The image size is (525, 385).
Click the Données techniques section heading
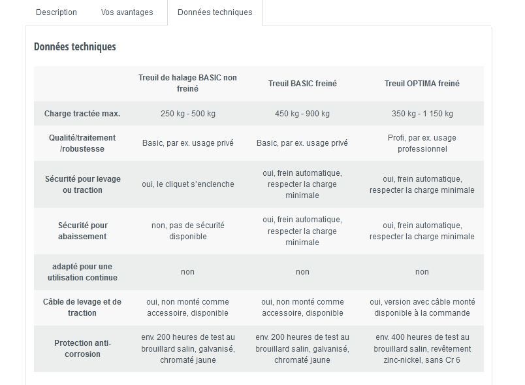pos(75,47)
